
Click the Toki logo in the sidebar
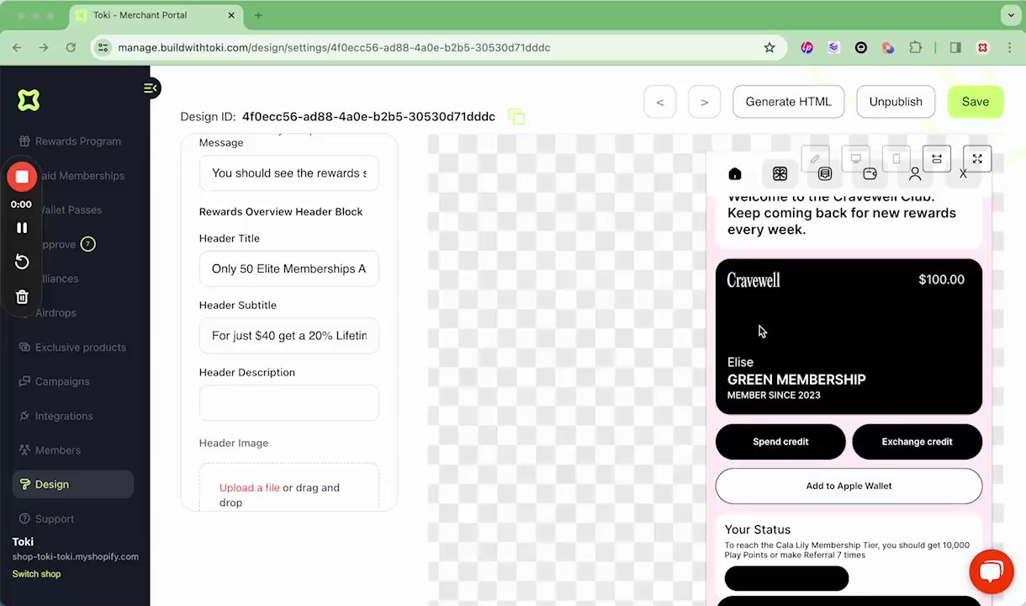point(29,100)
